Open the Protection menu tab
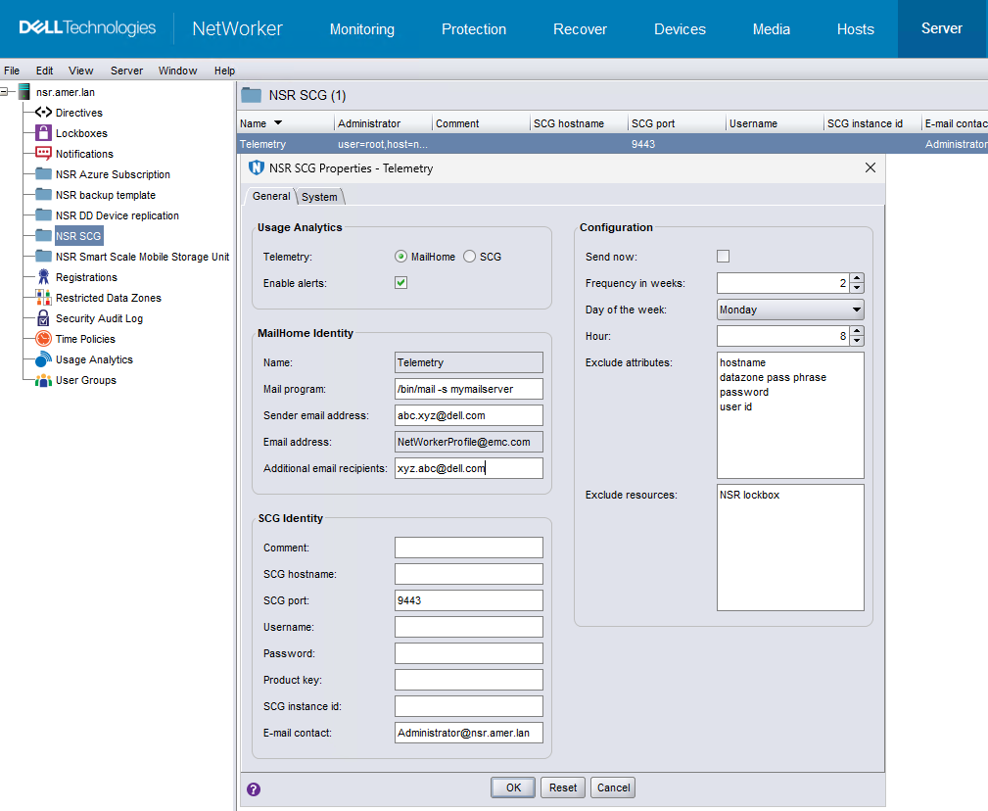Screen dimensions: 988x811 point(474,29)
